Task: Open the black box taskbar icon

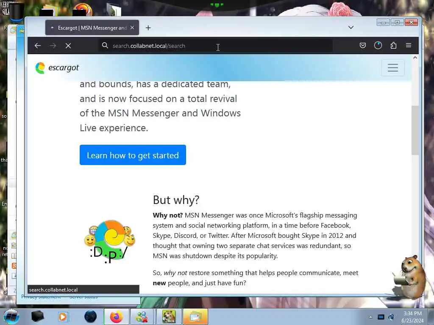Action: (38, 317)
